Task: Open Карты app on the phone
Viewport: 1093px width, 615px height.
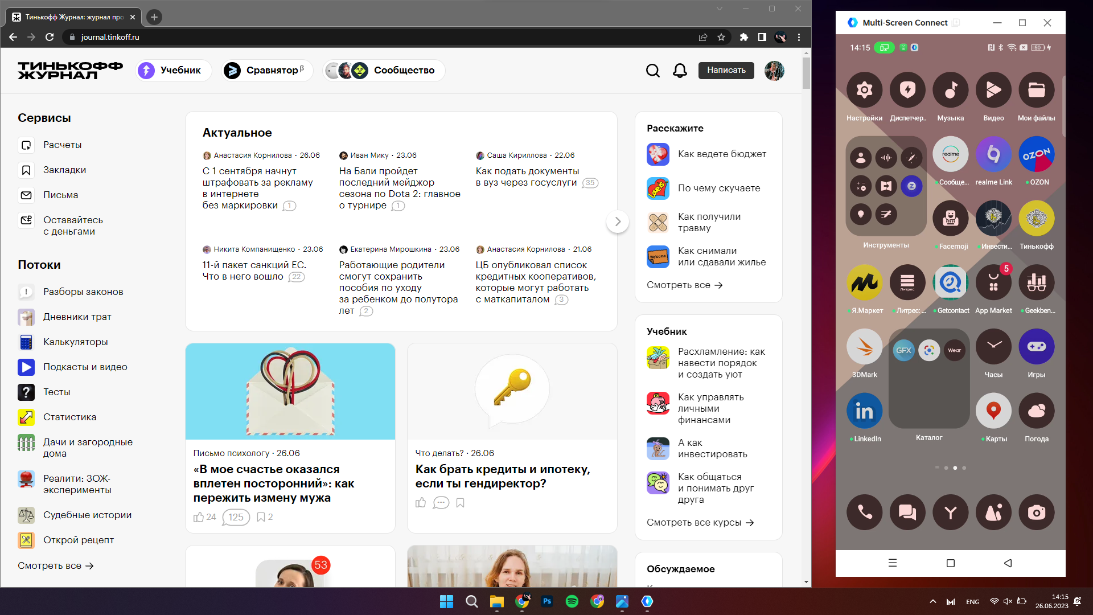Action: coord(993,411)
